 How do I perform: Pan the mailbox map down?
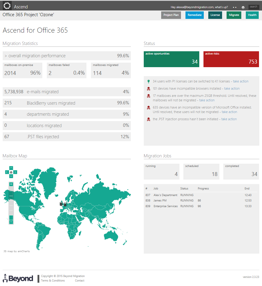(x=11, y=176)
